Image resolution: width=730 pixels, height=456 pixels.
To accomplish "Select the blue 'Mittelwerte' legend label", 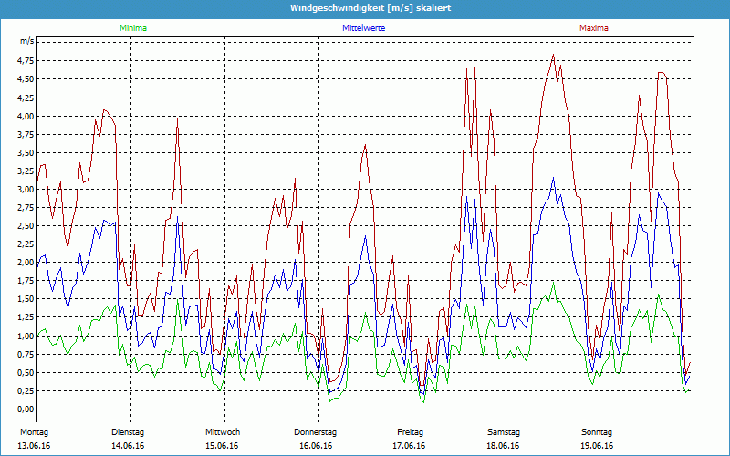I will click(x=363, y=28).
